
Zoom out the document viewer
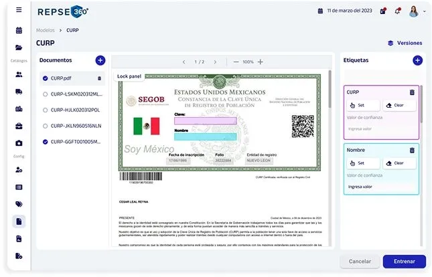[236, 62]
